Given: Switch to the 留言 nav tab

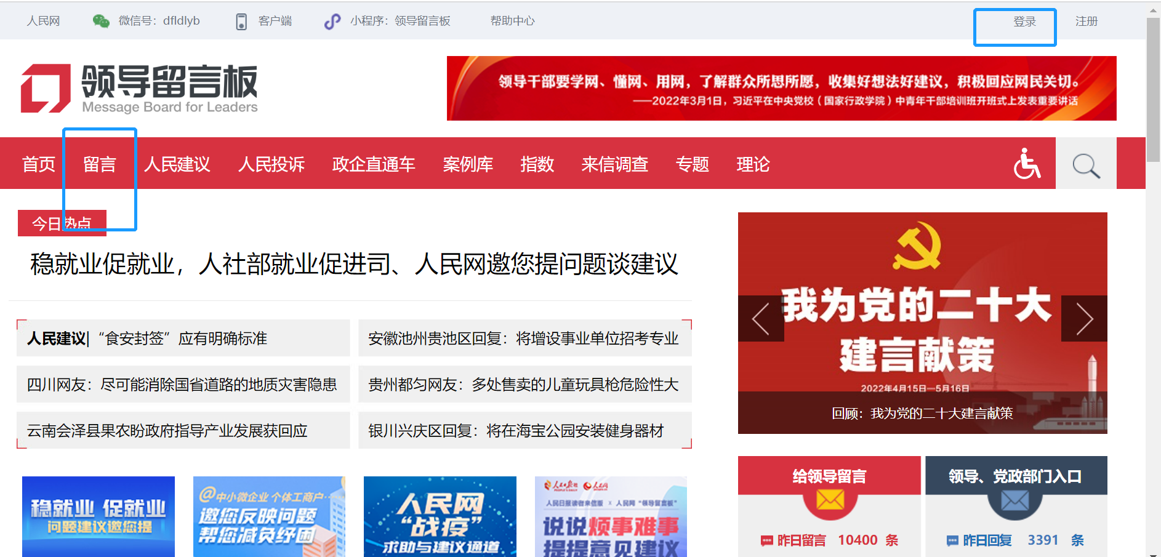Looking at the screenshot, I should click(100, 164).
